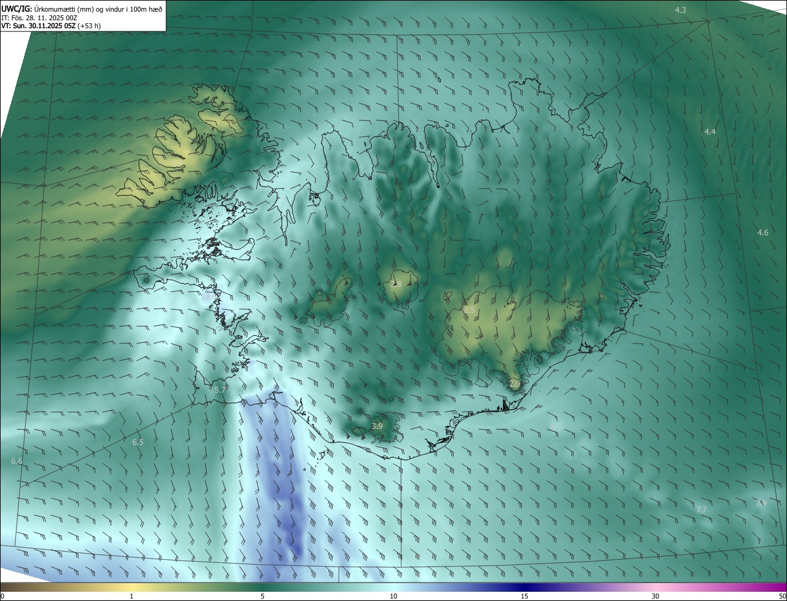787x601 pixels.
Task: Click the colour scale label 10
Action: point(393,596)
